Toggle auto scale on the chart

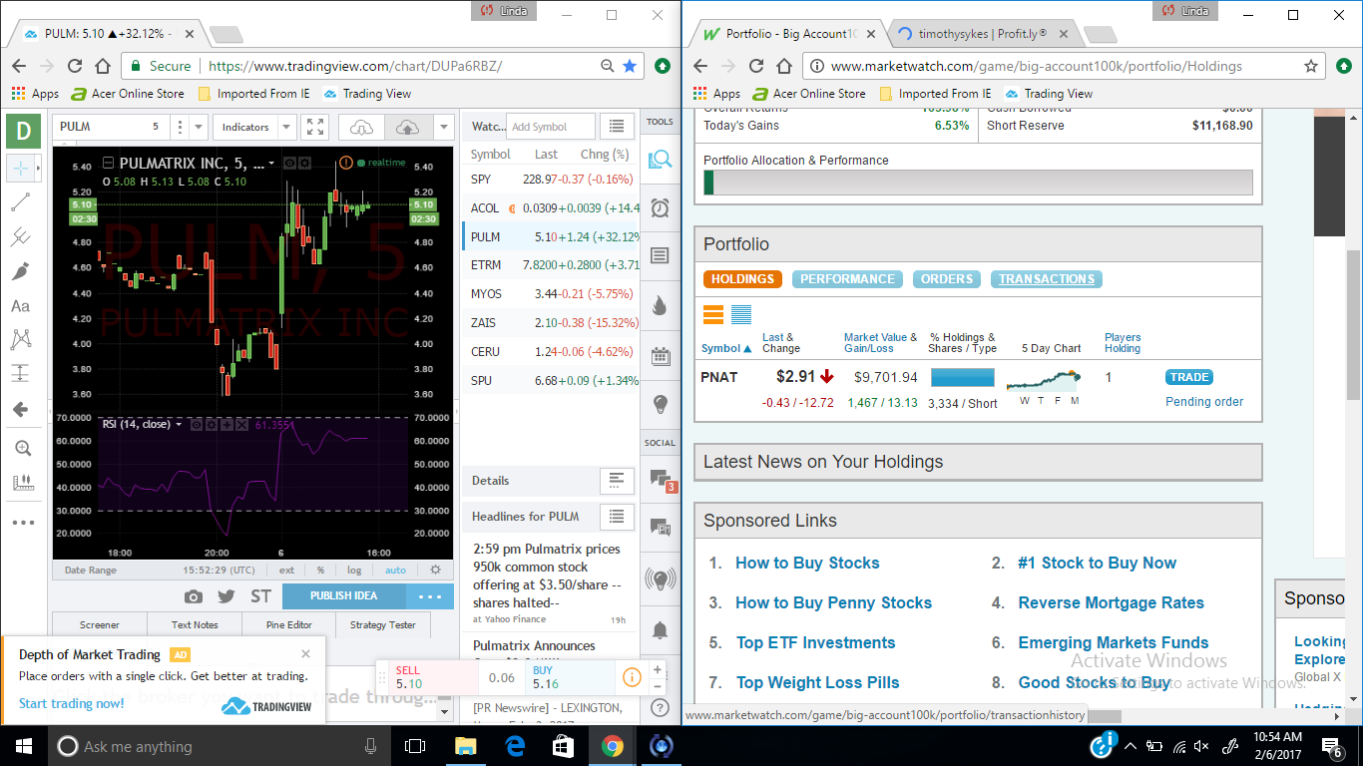coord(395,571)
